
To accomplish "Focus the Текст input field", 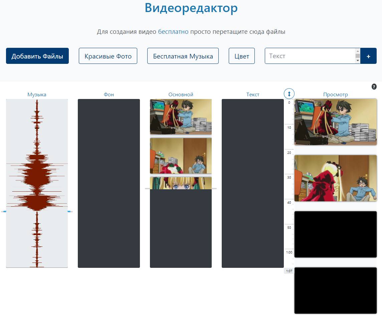I will (310, 56).
